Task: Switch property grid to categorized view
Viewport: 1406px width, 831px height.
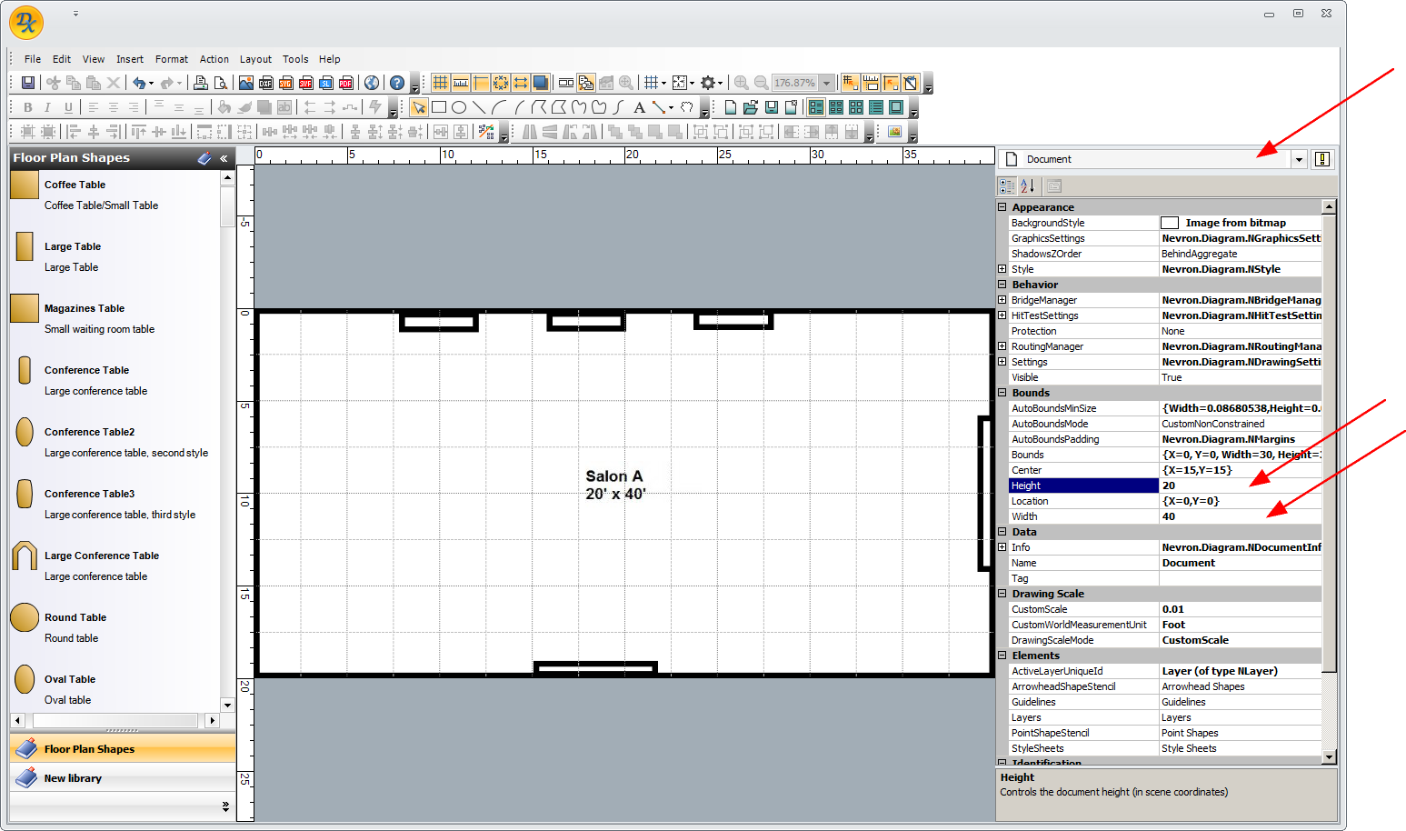Action: (1007, 186)
